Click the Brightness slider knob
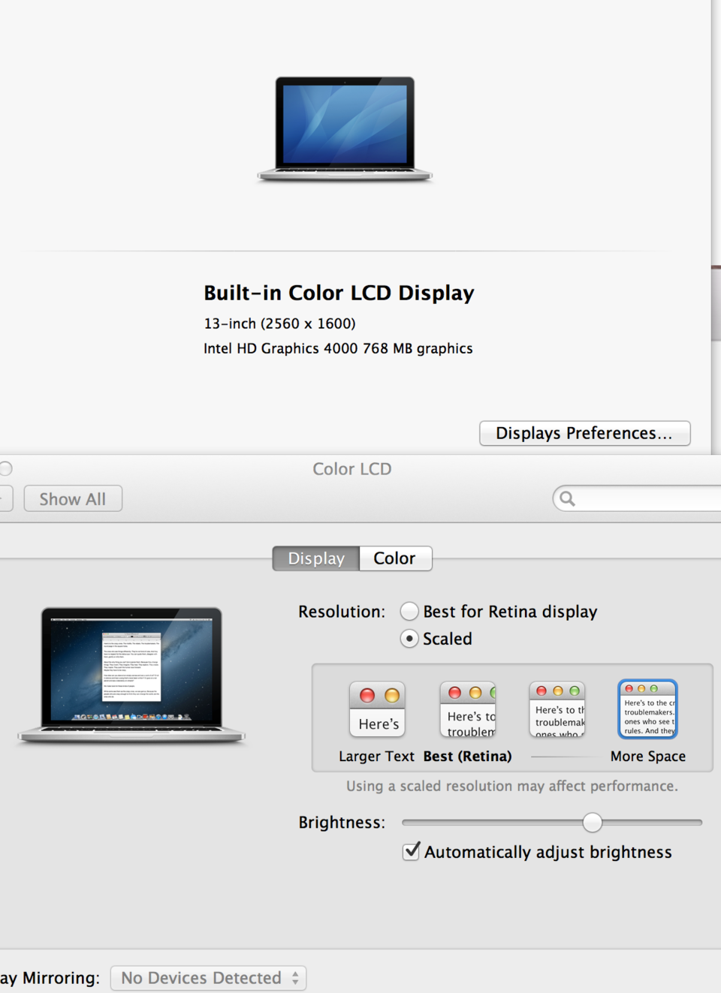Viewport: 721px width, 993px height. coord(593,823)
